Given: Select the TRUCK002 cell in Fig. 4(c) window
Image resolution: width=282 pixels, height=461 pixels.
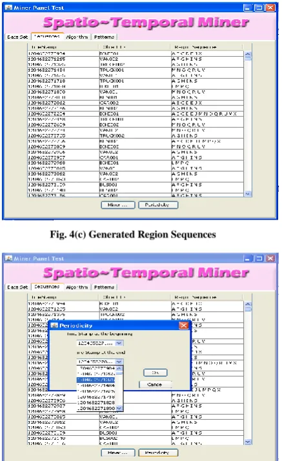Looking at the screenshot, I should pos(135,136).
